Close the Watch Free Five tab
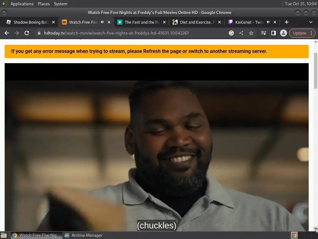318x239 pixels. click(x=109, y=22)
